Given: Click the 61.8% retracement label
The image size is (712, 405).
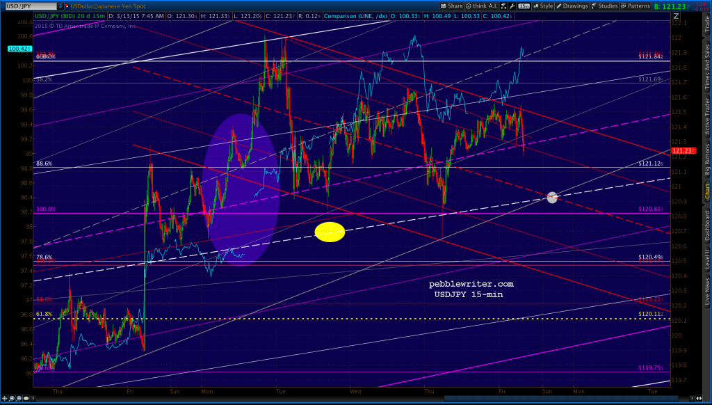Looking at the screenshot, I should point(44,314).
